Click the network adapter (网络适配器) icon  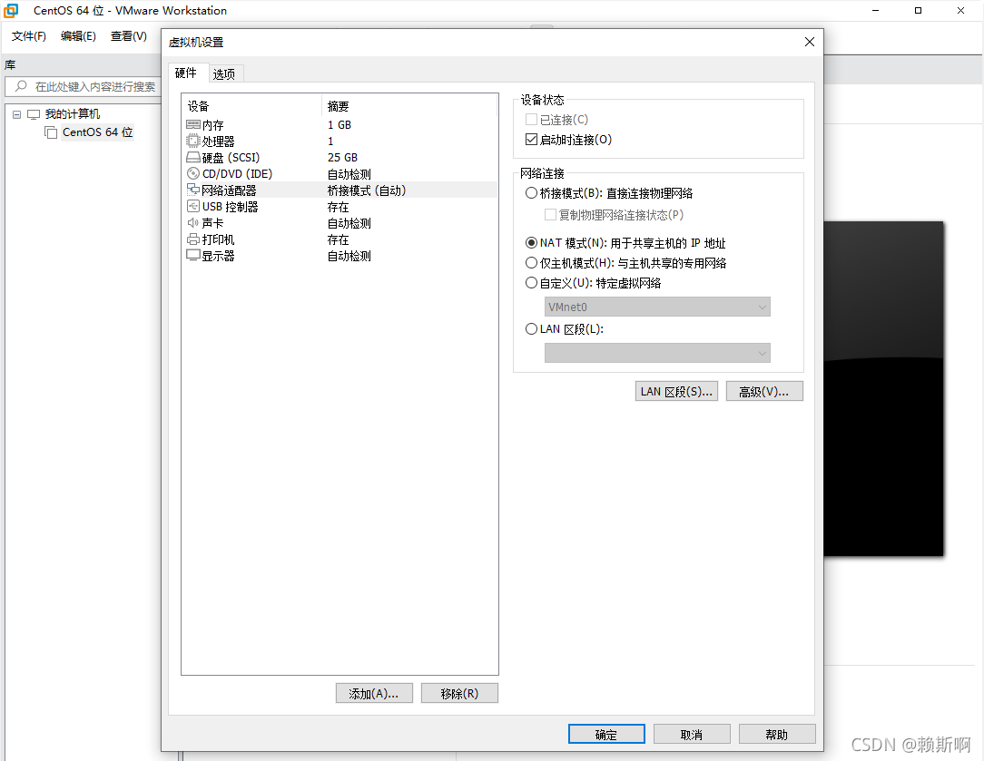pyautogui.click(x=193, y=190)
